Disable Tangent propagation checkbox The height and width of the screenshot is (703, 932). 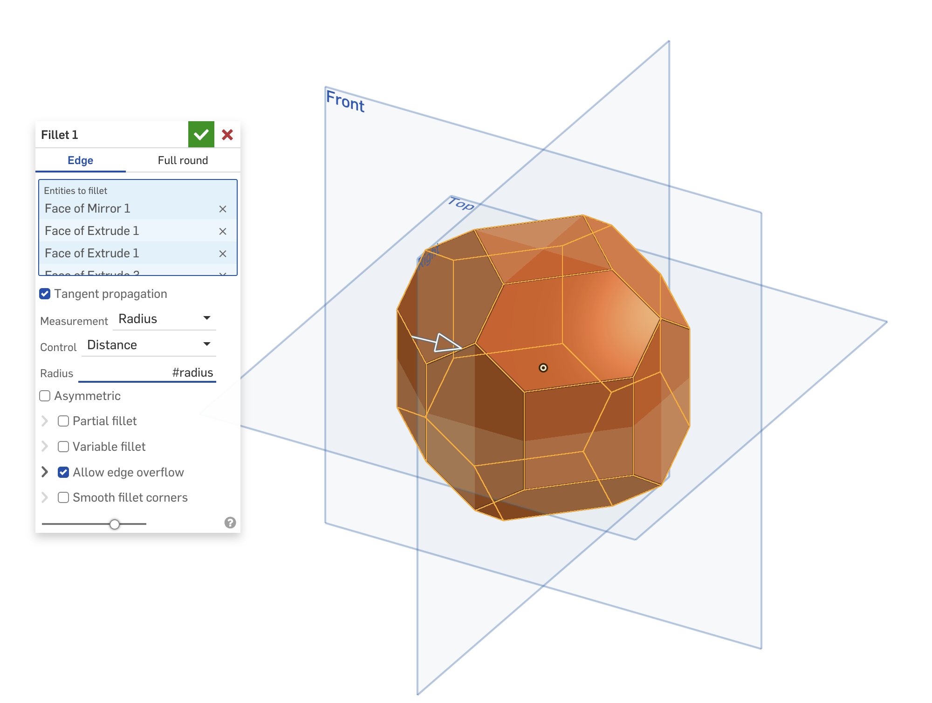[x=45, y=294]
